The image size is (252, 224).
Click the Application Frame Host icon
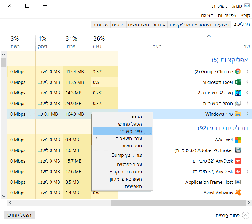click(x=238, y=182)
